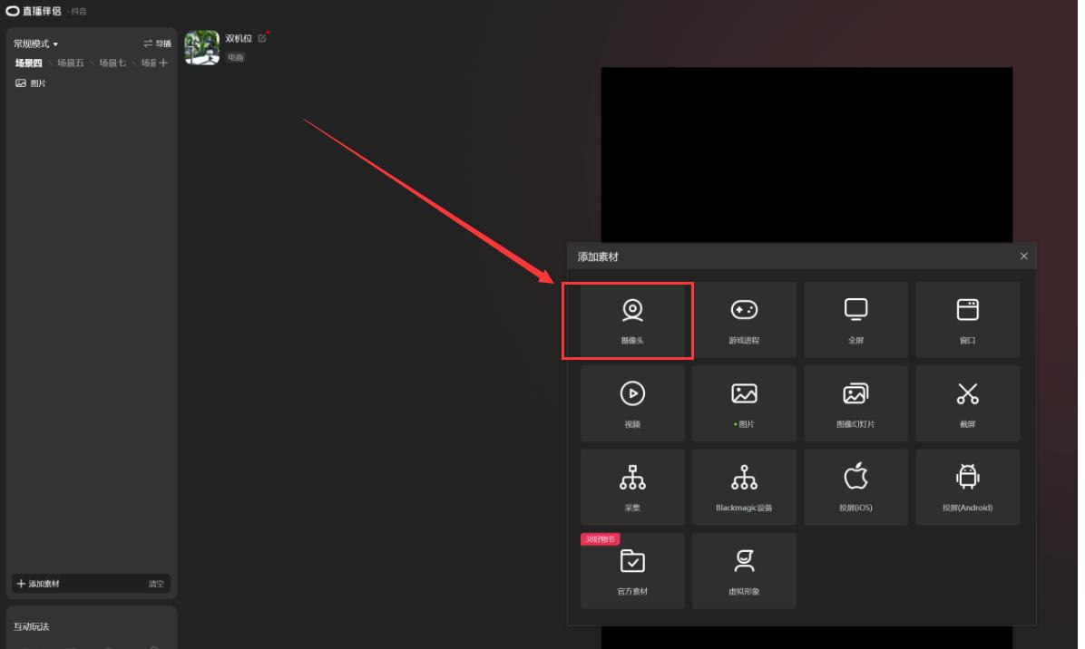Add a 游戏进程 game process source
Image resolution: width=1085 pixels, height=649 pixels.
(x=744, y=320)
